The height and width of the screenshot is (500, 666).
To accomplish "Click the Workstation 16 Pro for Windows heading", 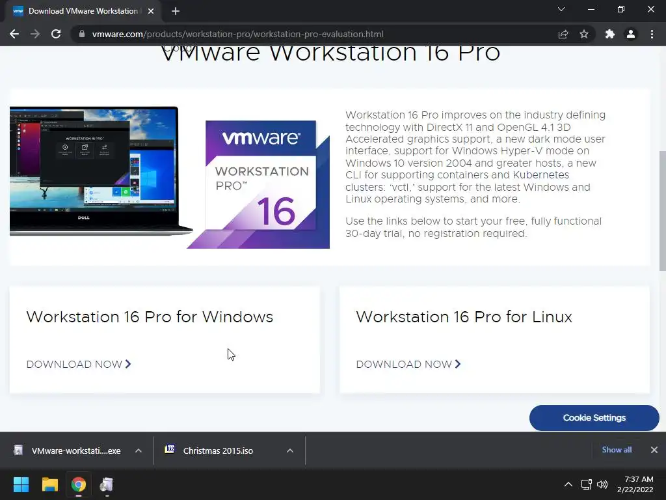I will [150, 317].
